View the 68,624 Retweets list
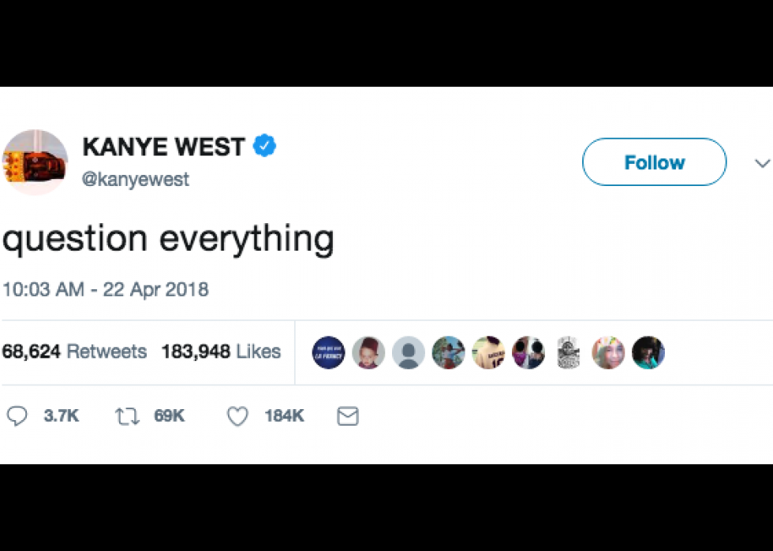This screenshot has width=773, height=551. coord(74,352)
